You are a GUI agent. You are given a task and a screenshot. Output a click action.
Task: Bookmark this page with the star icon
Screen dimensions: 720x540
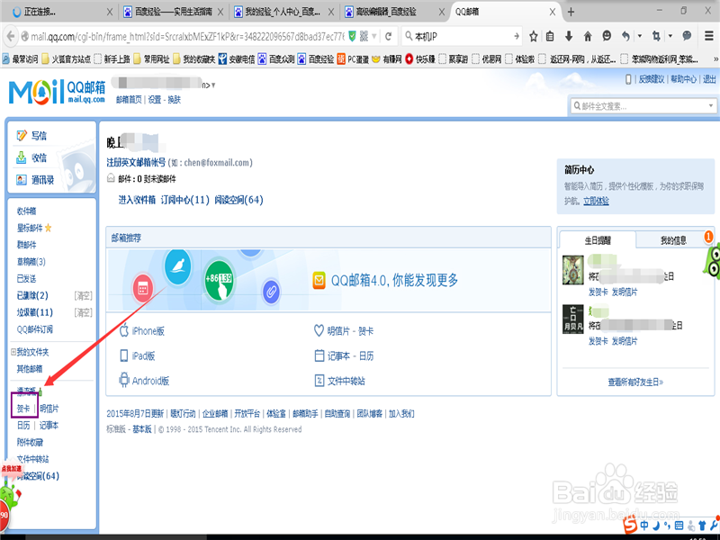533,36
